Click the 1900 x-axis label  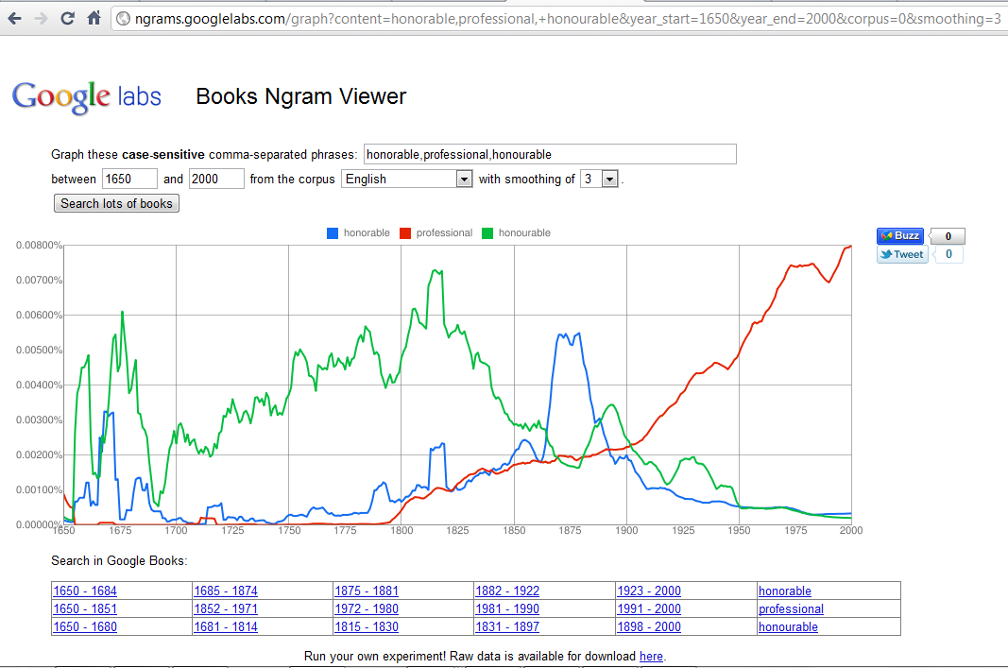coord(626,530)
